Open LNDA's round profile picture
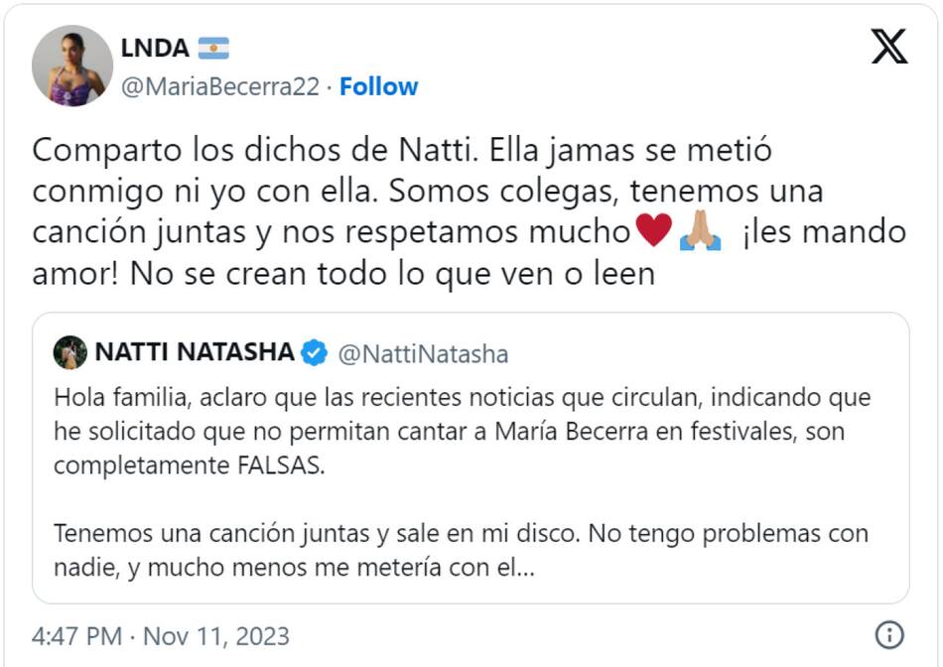 pyautogui.click(x=72, y=66)
